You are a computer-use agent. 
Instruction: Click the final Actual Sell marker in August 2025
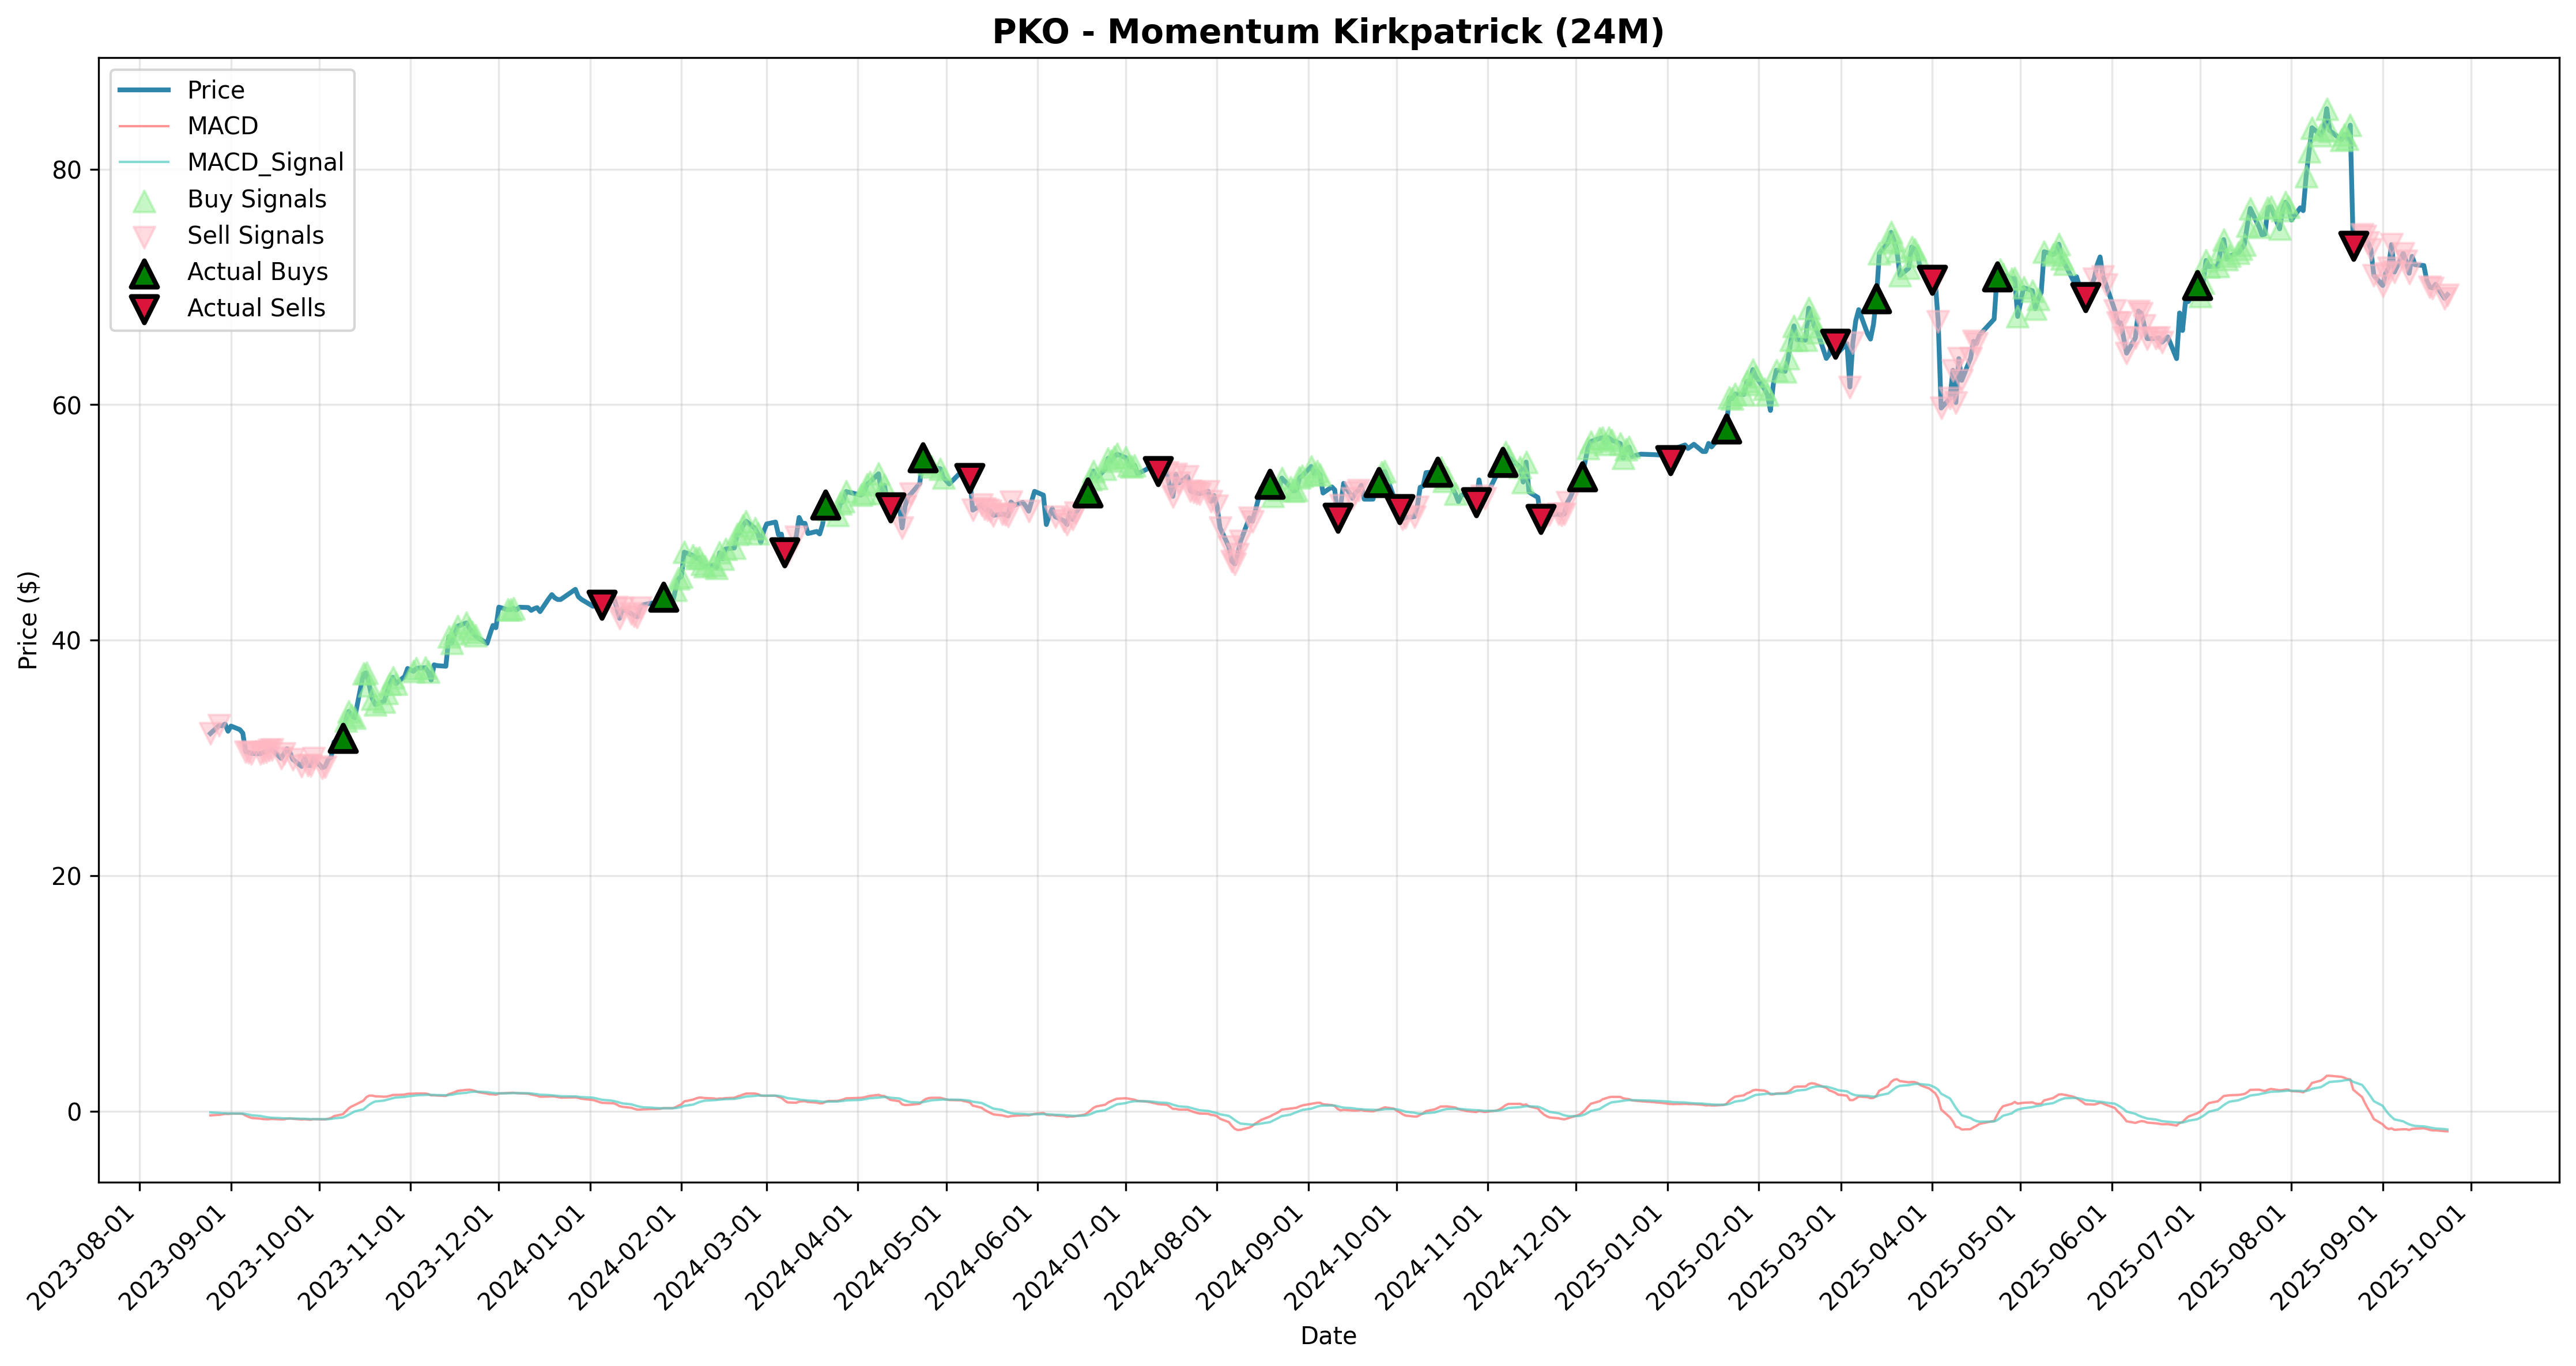pyautogui.click(x=2354, y=245)
